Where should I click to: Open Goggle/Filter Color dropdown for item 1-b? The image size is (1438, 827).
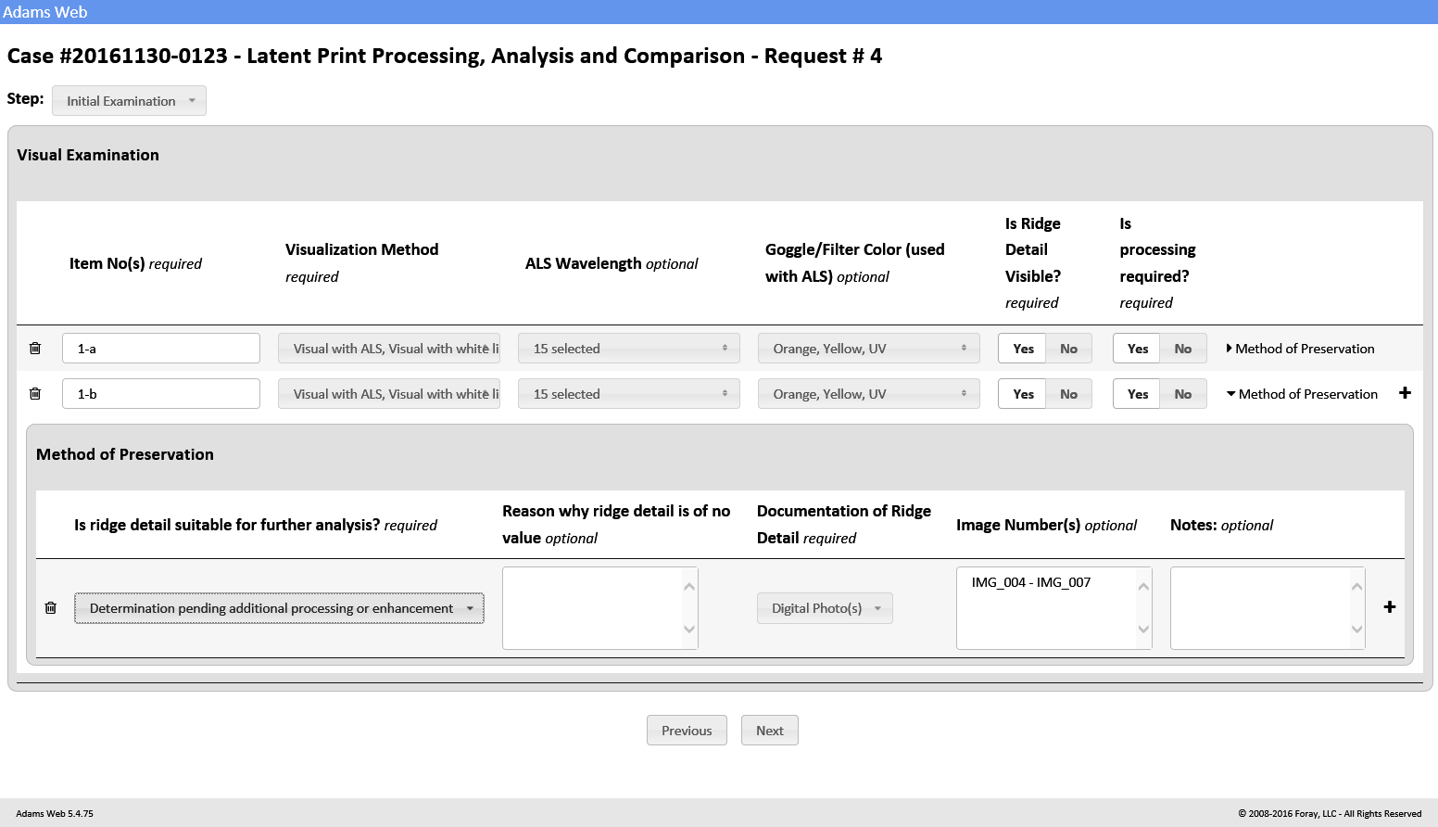point(868,394)
